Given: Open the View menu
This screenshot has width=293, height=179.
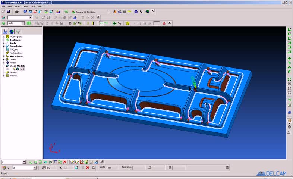Looking at the screenshot, I should point(10,7).
